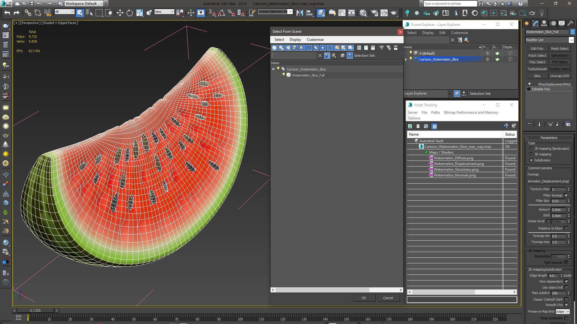Open Render Setup teapot icon
577x324 pixels.
click(x=374, y=13)
